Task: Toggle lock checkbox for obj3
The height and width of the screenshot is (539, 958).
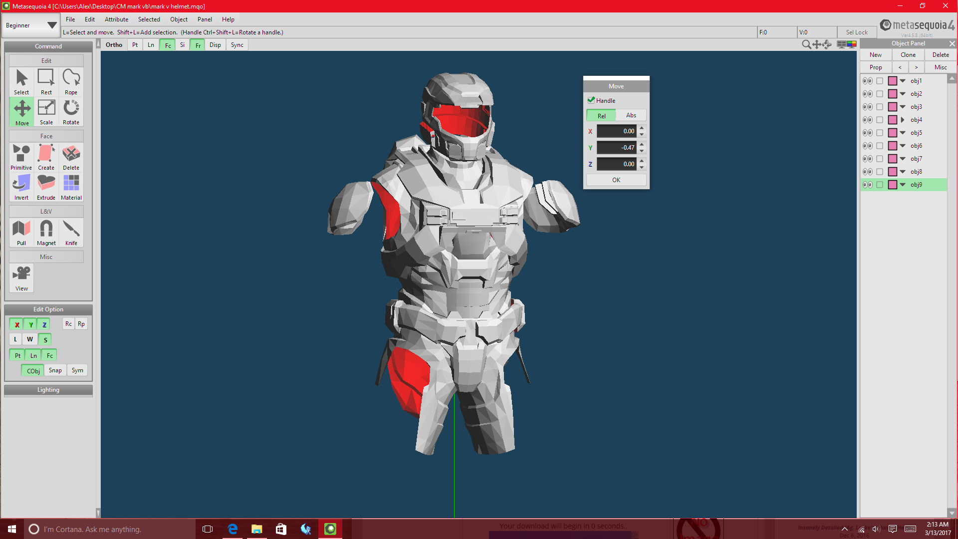Action: pos(880,107)
